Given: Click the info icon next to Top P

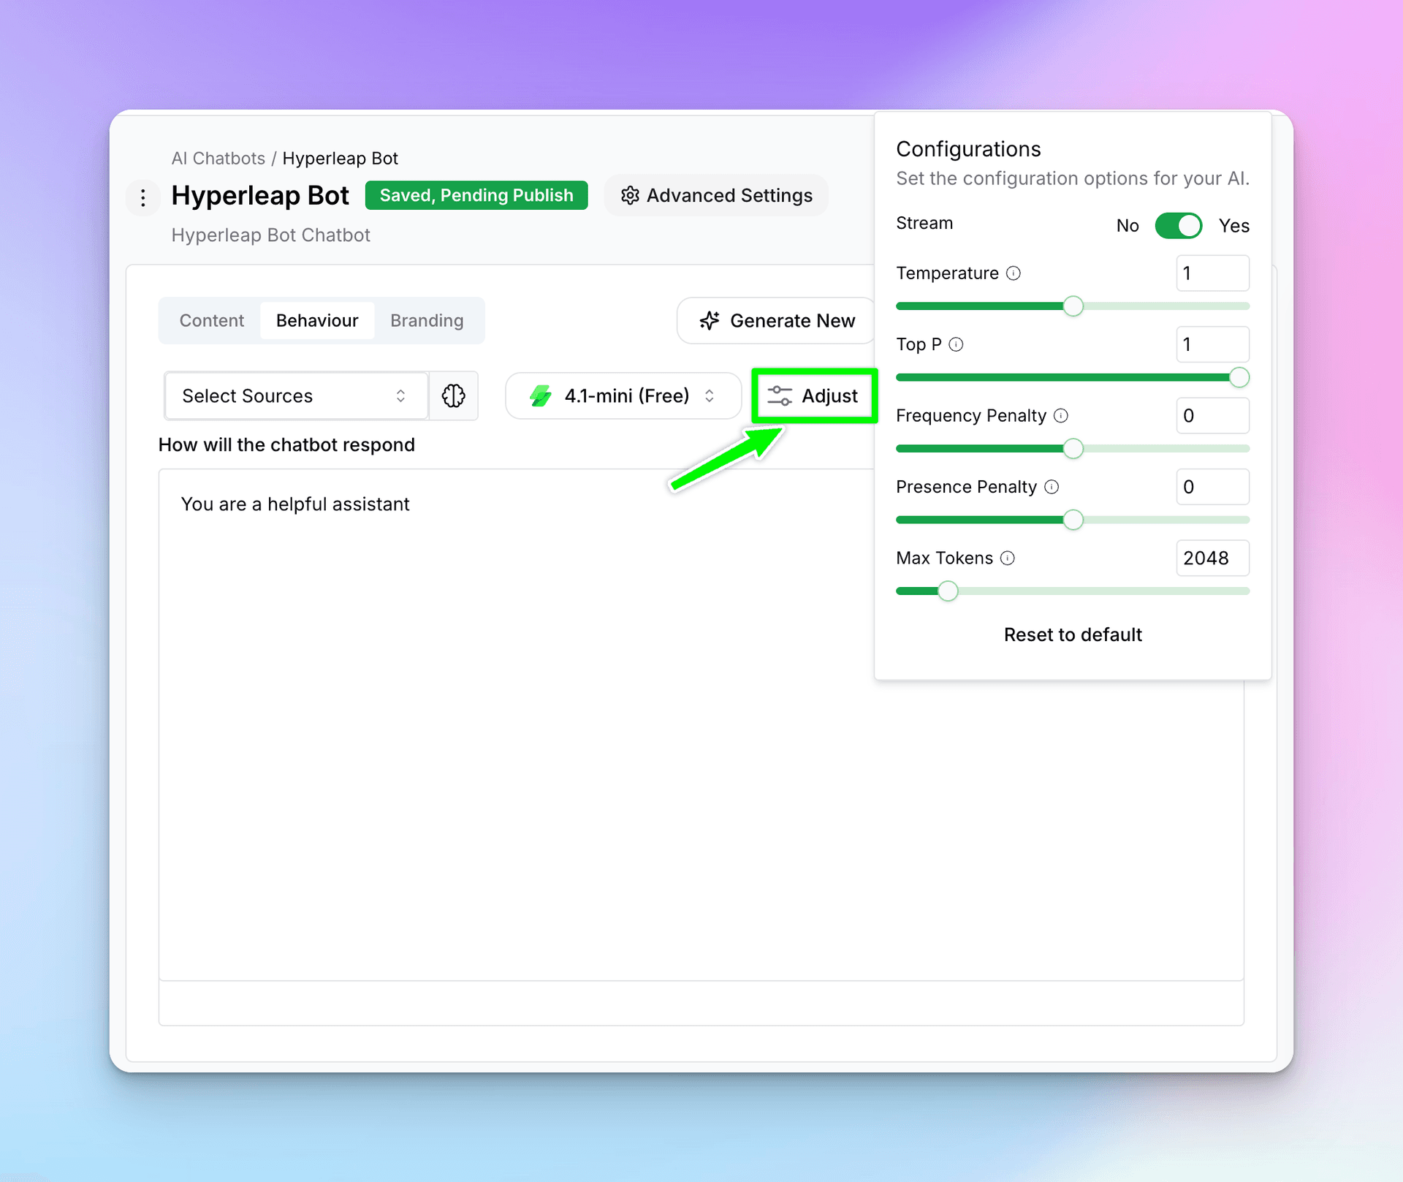Looking at the screenshot, I should (957, 344).
